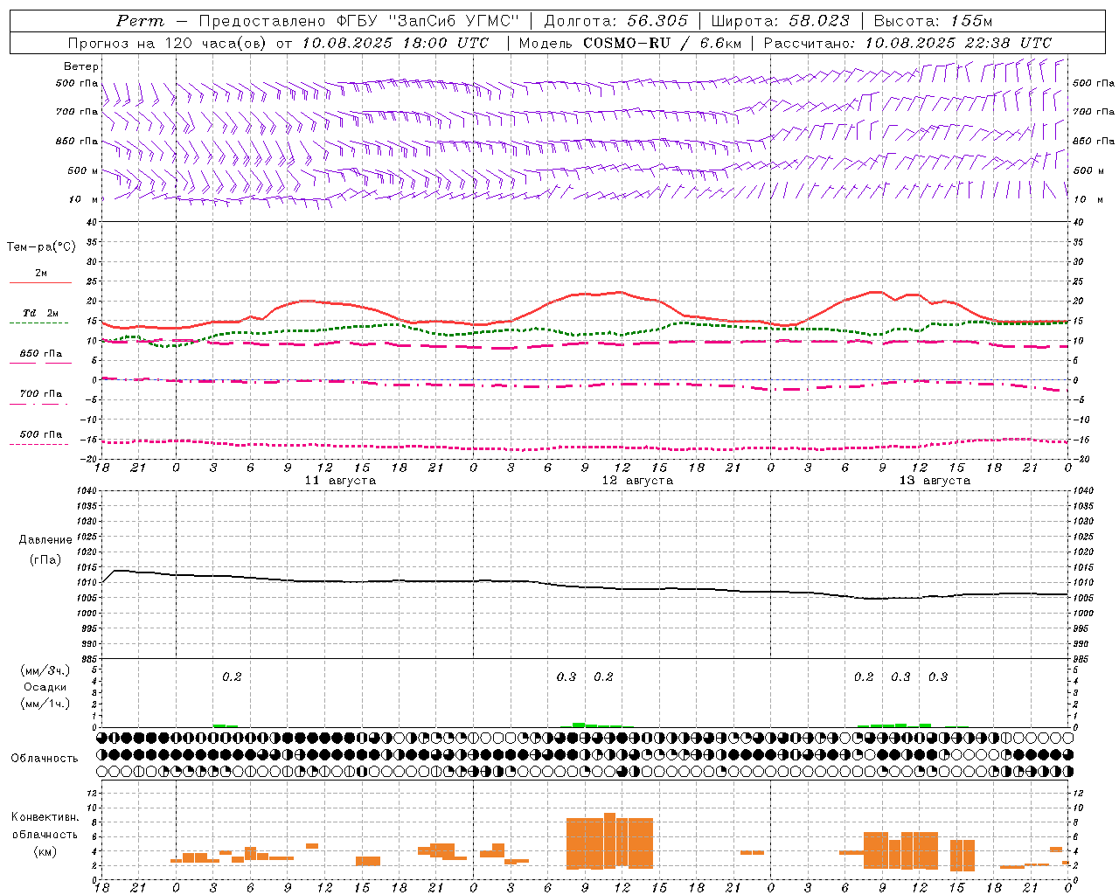Screen dimensions: 1119x895
Task: Click the '13 августа' date label
Action: click(x=935, y=481)
